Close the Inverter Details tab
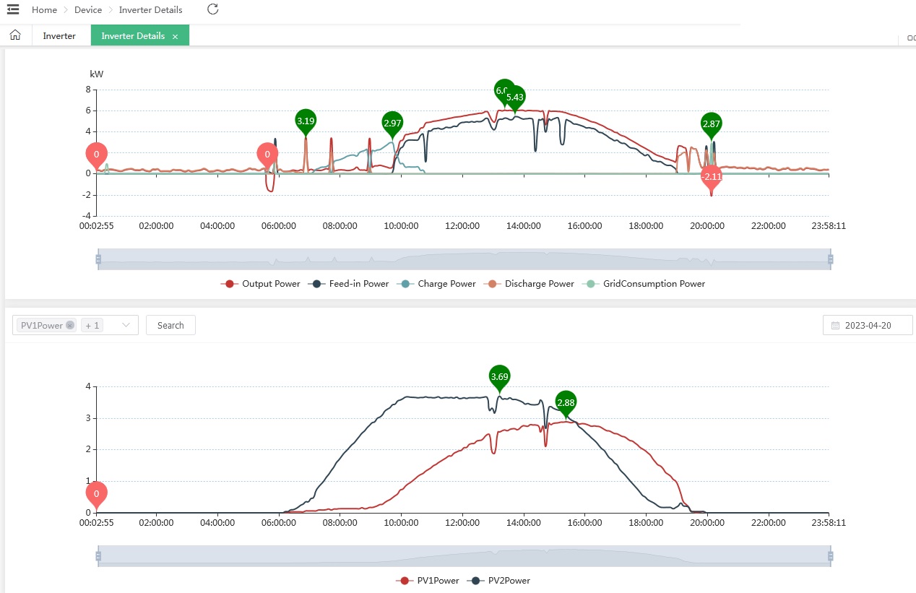Viewport: 916px width, 593px height. click(175, 36)
